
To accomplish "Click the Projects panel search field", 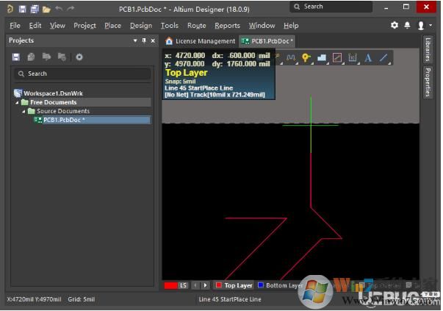I will [82, 74].
